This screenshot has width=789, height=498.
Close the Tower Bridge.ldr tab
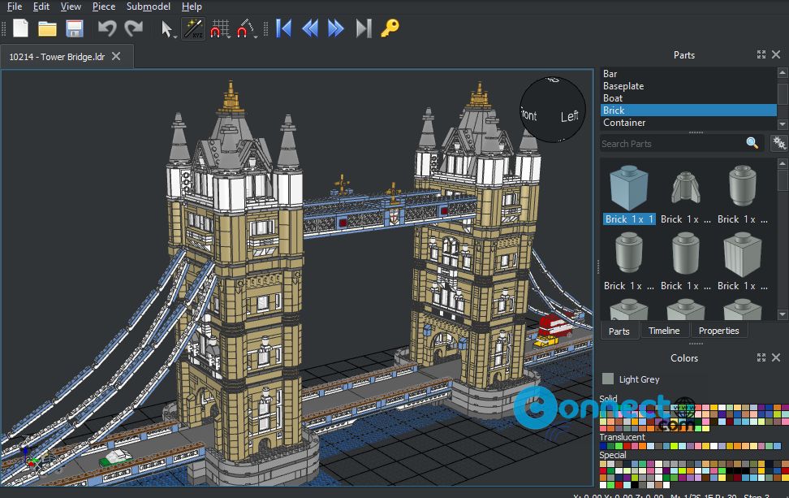click(x=116, y=56)
